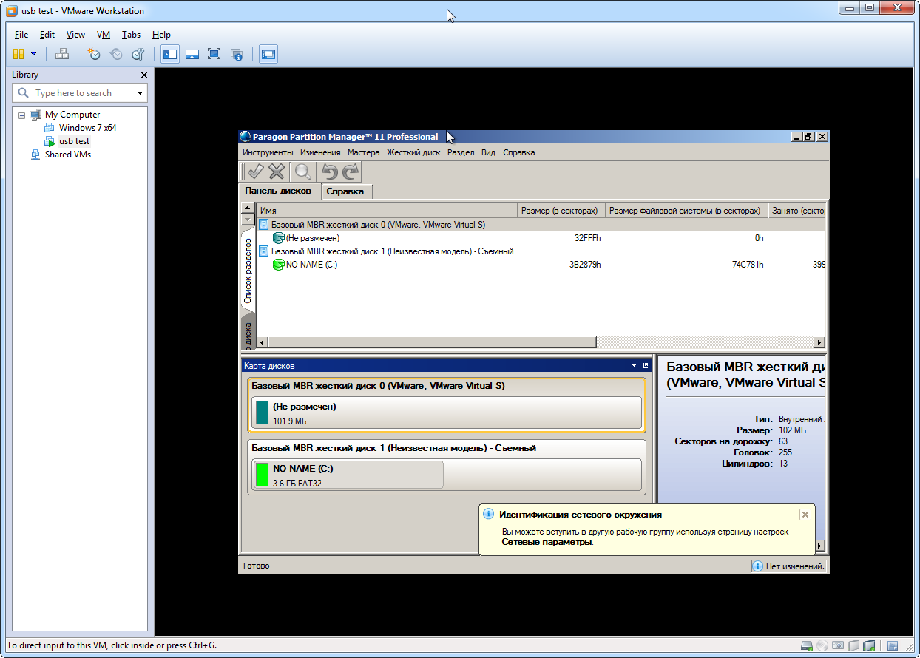Open the Tabs menu in VMware

click(131, 35)
